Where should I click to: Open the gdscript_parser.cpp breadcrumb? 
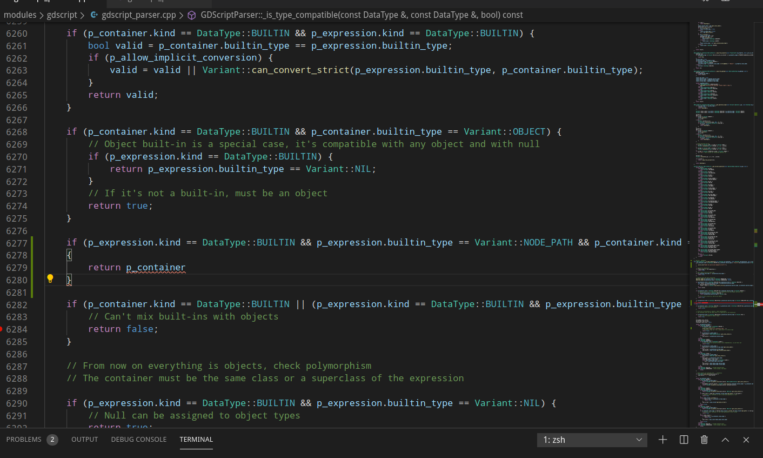click(139, 15)
